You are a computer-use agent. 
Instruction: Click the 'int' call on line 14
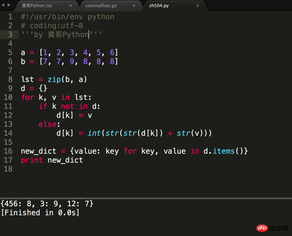pyautogui.click(x=94, y=133)
